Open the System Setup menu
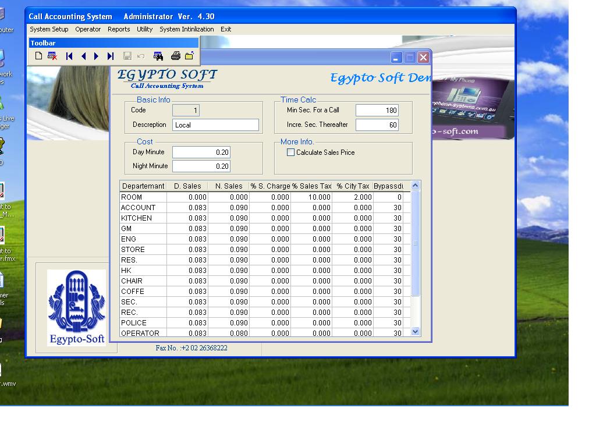The image size is (596, 447). (x=49, y=29)
